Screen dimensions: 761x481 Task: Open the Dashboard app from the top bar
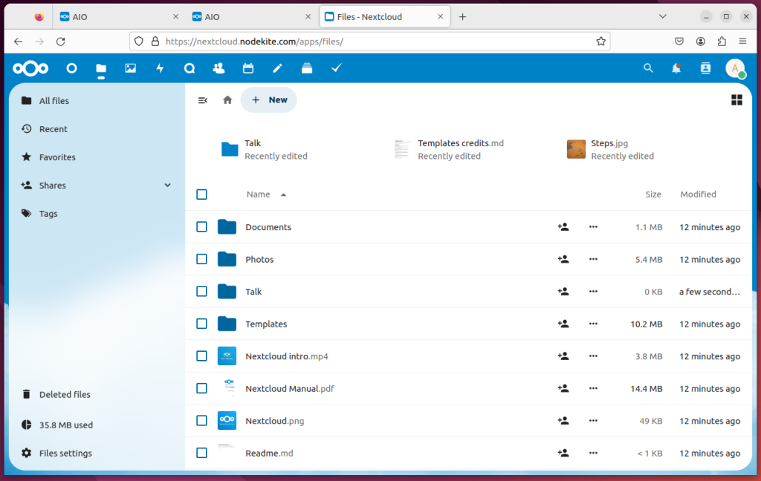tap(71, 68)
